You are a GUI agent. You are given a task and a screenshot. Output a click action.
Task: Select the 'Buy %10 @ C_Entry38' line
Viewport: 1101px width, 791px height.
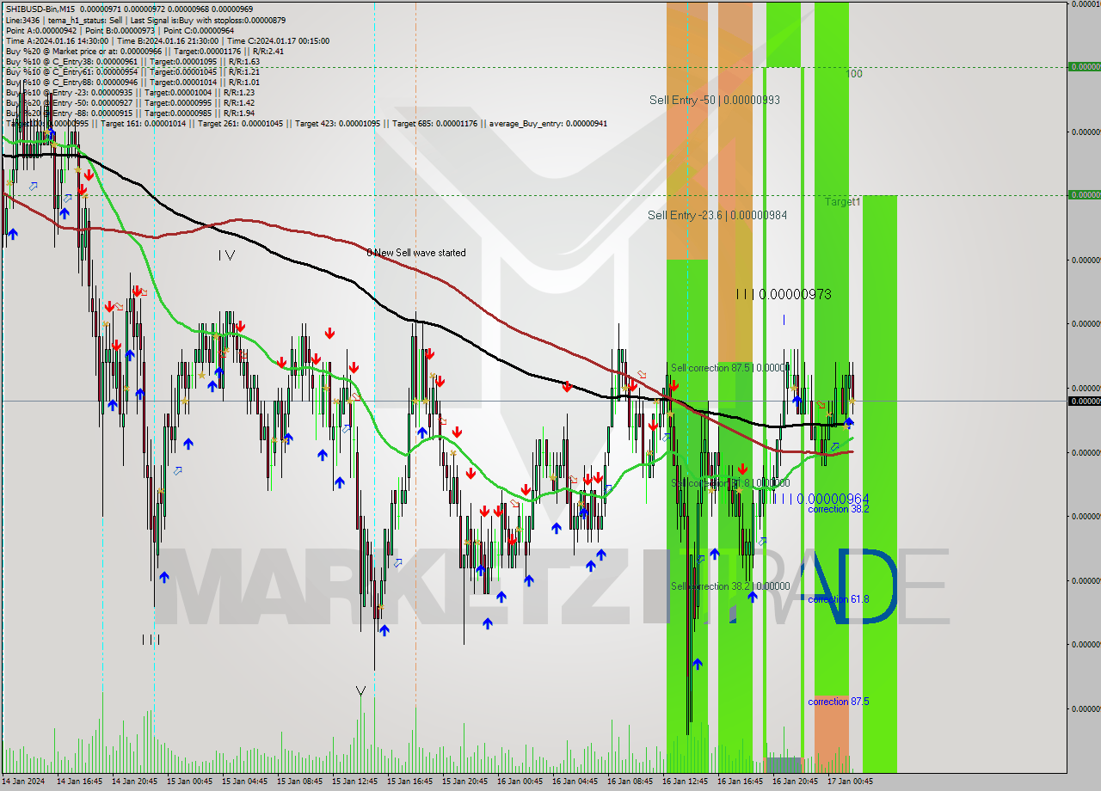(132, 61)
